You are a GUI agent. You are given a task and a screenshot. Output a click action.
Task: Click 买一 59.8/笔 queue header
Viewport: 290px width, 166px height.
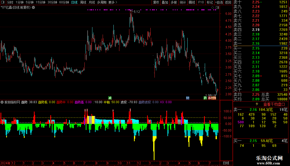pyautogui.click(x=260, y=141)
